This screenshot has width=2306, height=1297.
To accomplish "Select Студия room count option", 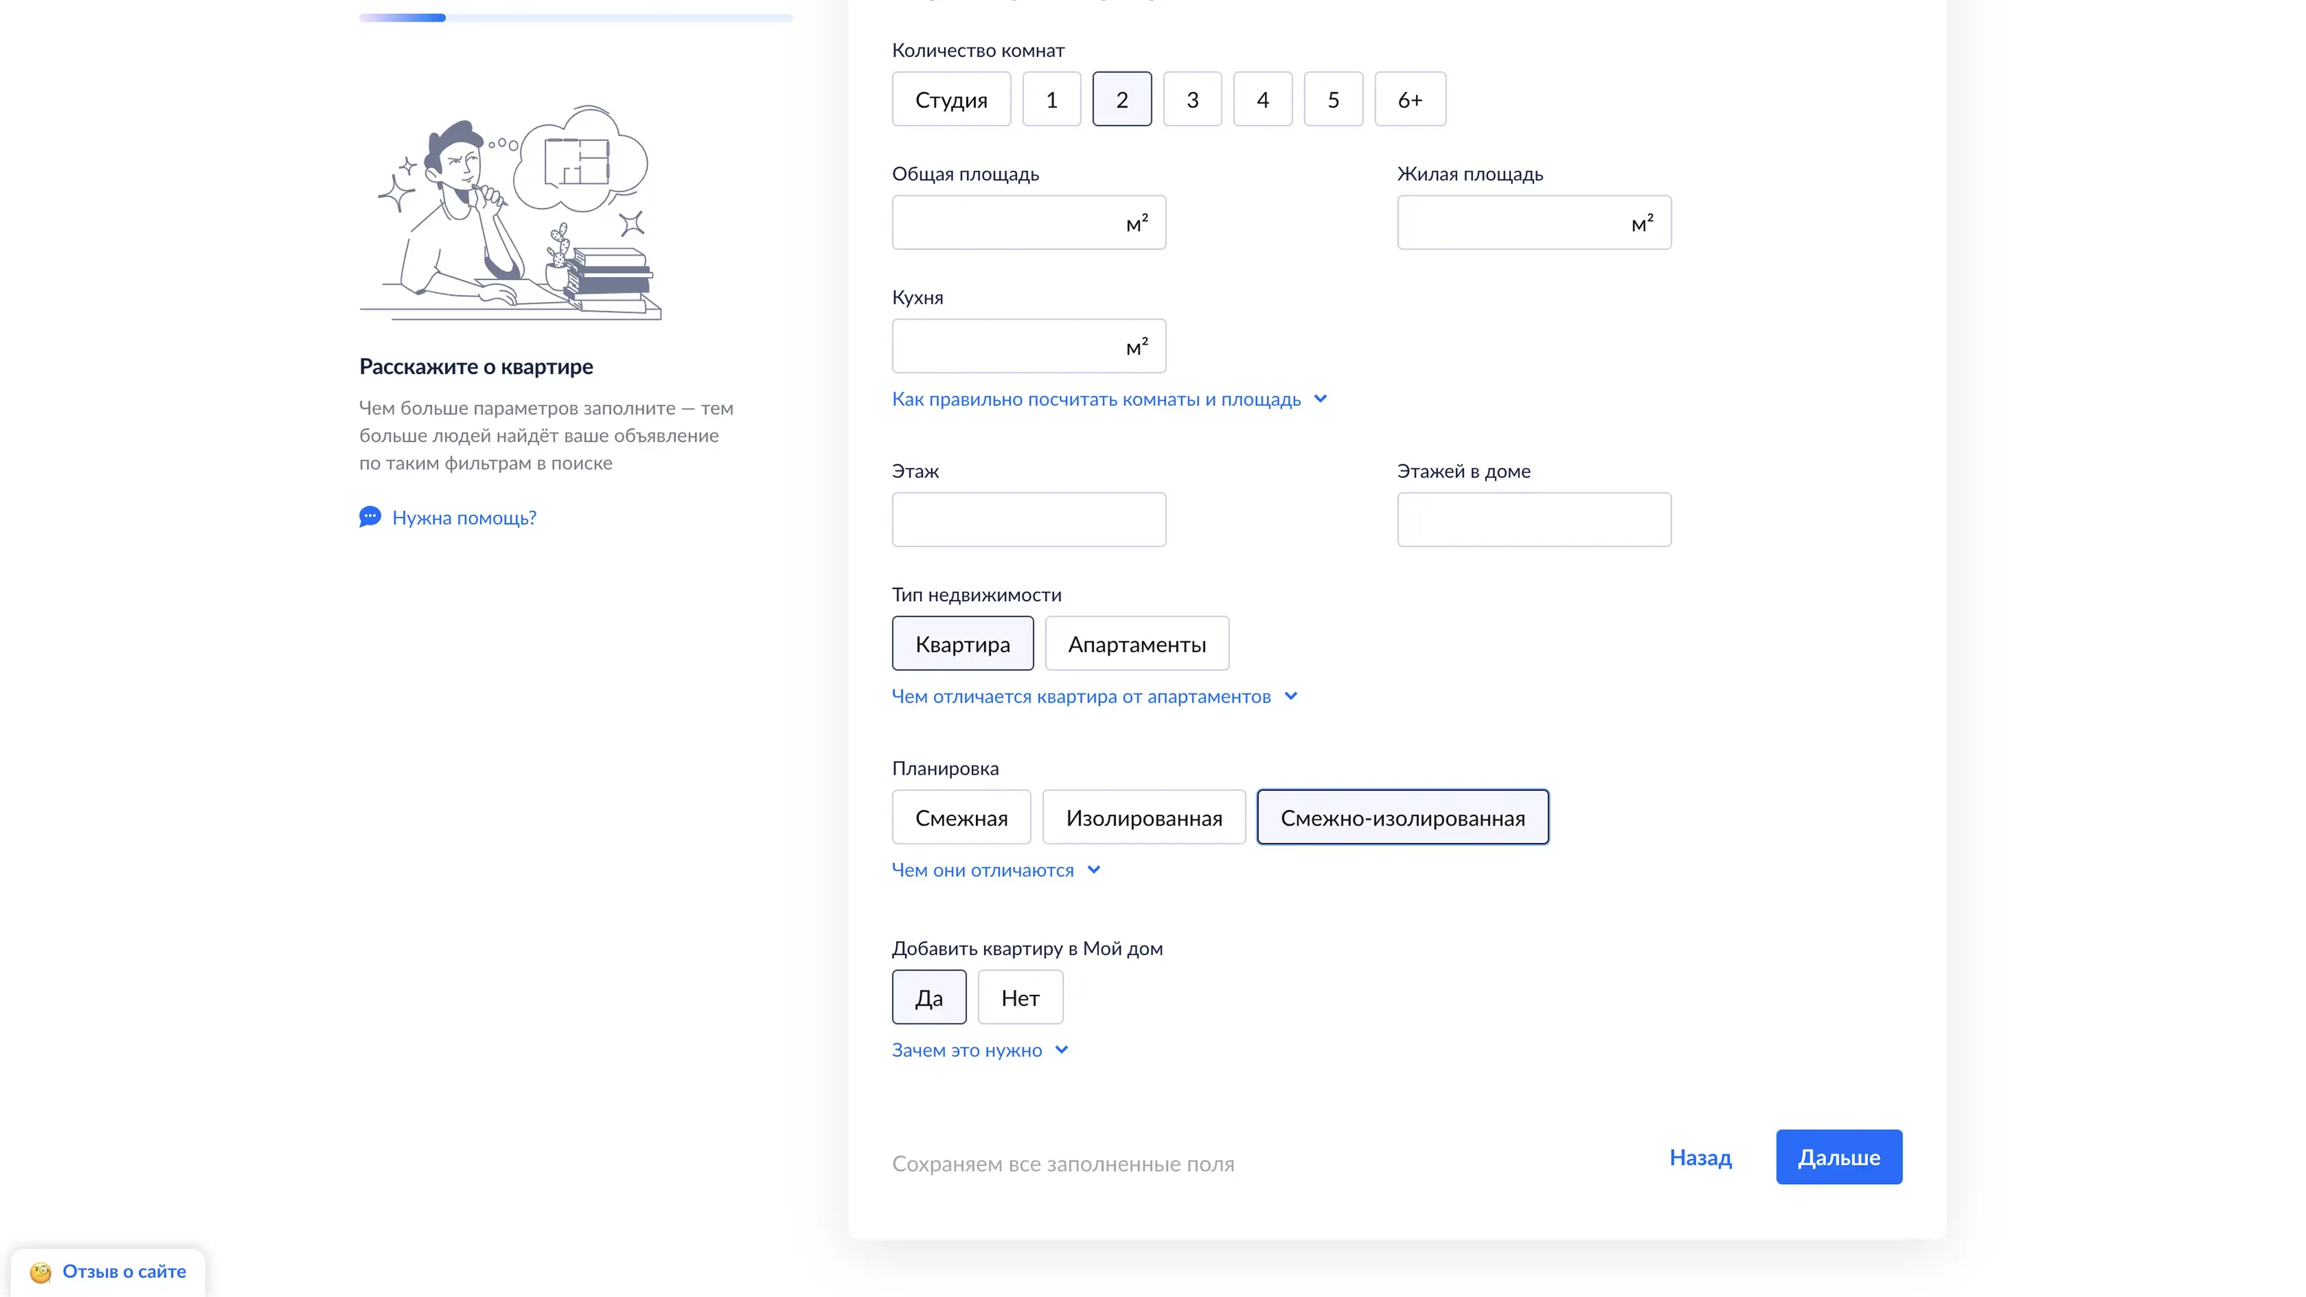I will click(x=951, y=99).
